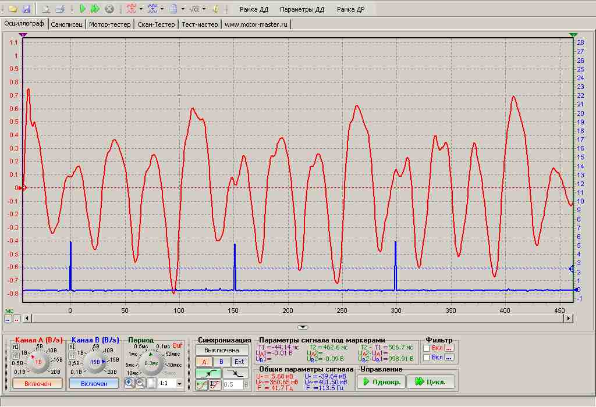This screenshot has width=596, height=407.
Task: Start single acquisition with the toolbar green play icon
Action: [x=82, y=9]
